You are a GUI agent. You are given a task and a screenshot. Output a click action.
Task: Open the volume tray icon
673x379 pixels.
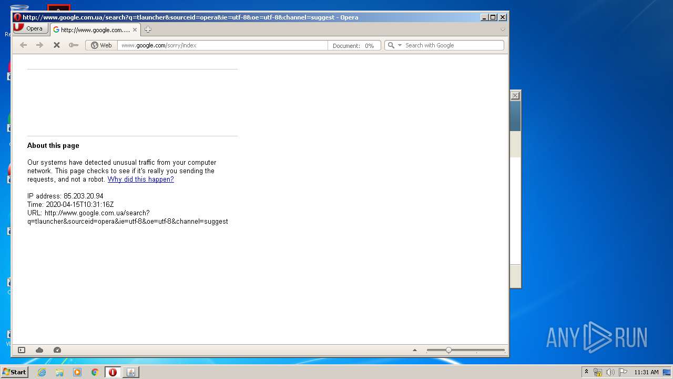(x=610, y=372)
